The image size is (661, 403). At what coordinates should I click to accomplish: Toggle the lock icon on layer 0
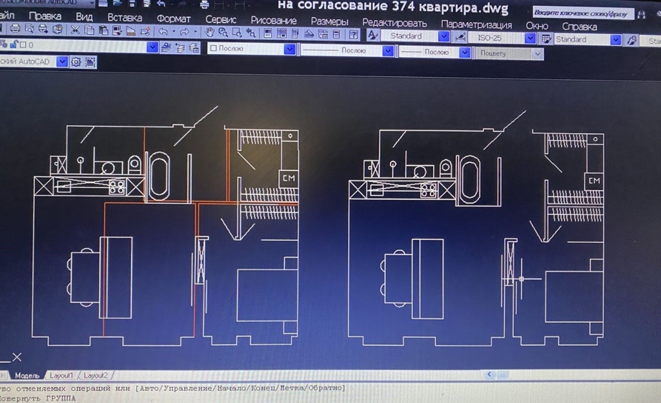[13, 45]
